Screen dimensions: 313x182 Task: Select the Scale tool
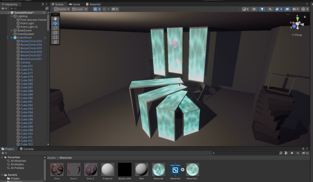point(55,33)
